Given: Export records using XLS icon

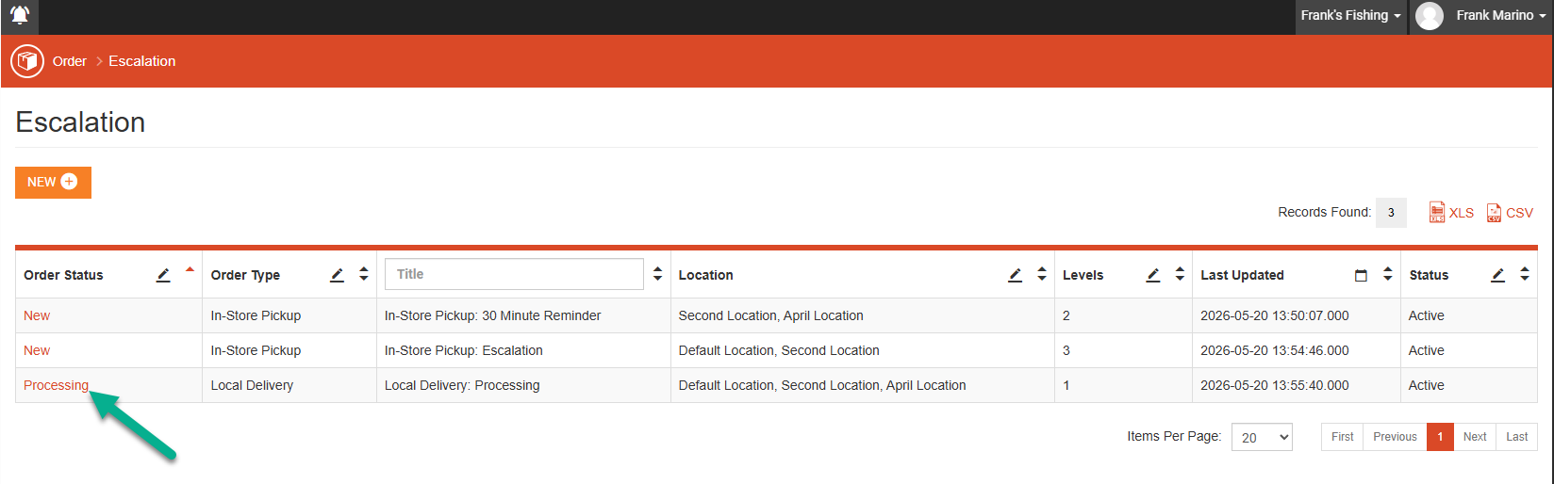Looking at the screenshot, I should coord(1436,212).
